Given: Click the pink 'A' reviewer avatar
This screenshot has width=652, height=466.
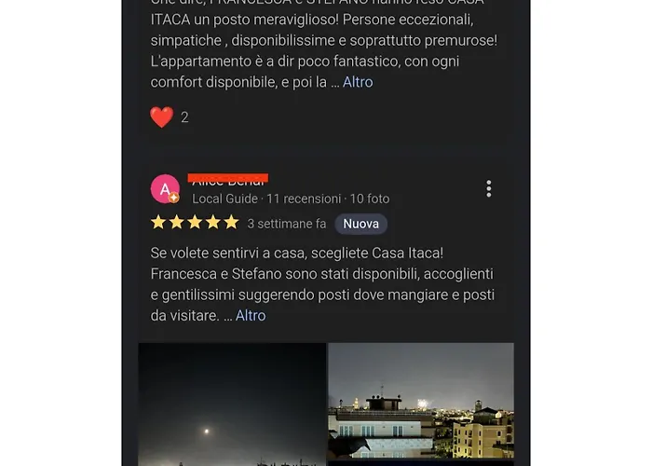Looking at the screenshot, I should [x=165, y=189].
